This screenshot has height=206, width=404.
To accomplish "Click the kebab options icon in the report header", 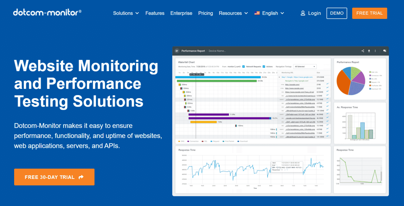I will [375, 51].
